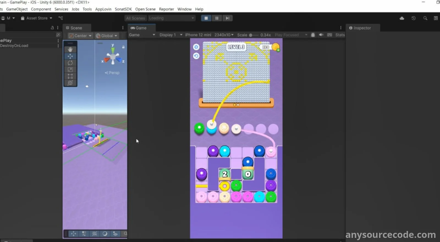Expand the Global rotation dropdown
The height and width of the screenshot is (242, 440).
106,36
